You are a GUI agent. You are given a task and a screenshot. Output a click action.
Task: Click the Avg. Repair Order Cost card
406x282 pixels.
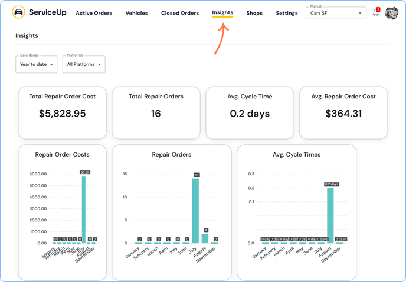[343, 112]
